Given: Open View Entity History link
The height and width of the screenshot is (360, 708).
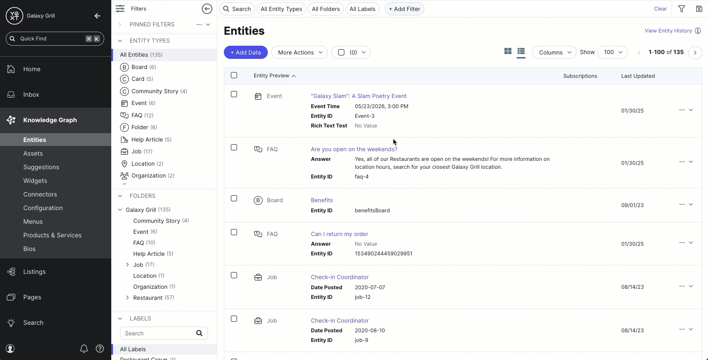Looking at the screenshot, I should pyautogui.click(x=668, y=31).
